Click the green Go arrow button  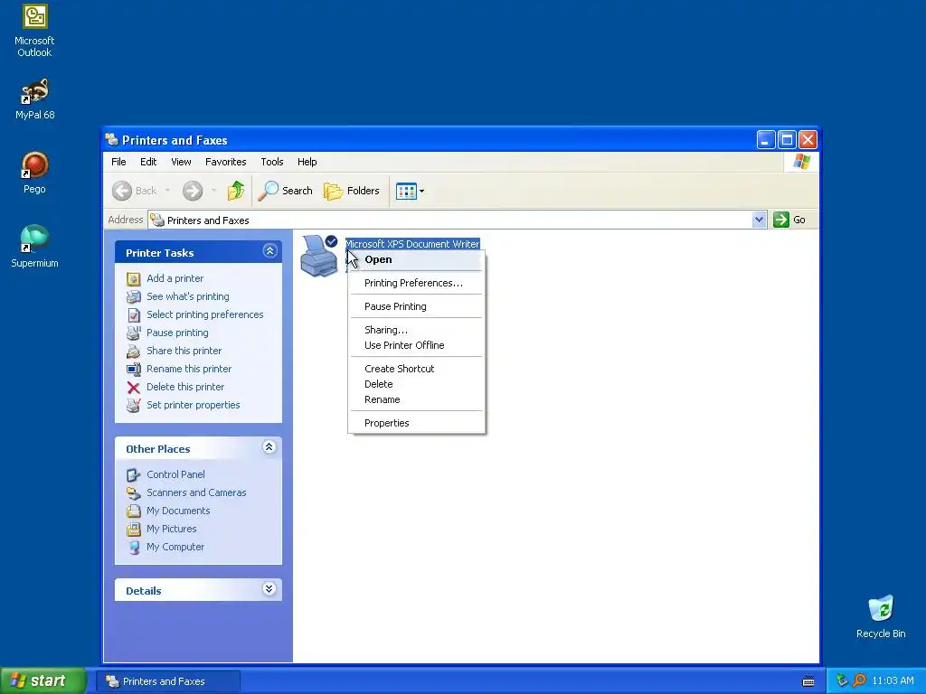coord(781,220)
